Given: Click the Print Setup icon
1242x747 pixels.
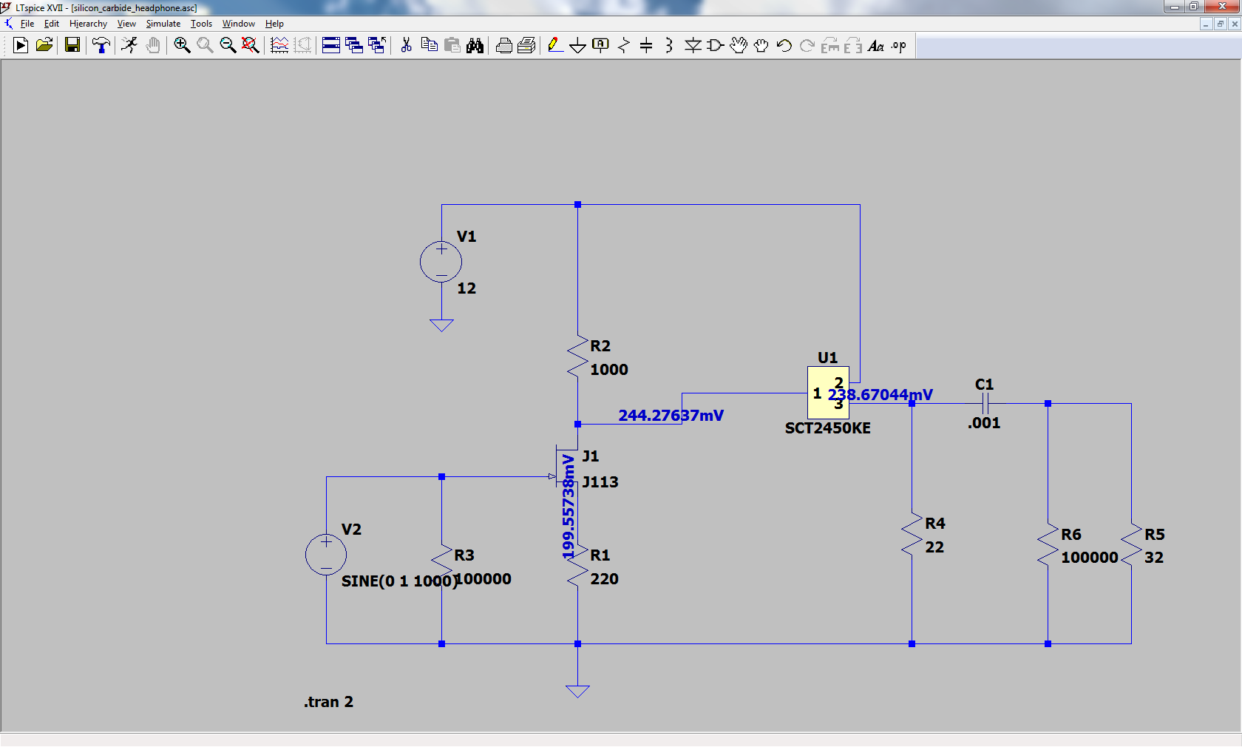Looking at the screenshot, I should (x=503, y=46).
